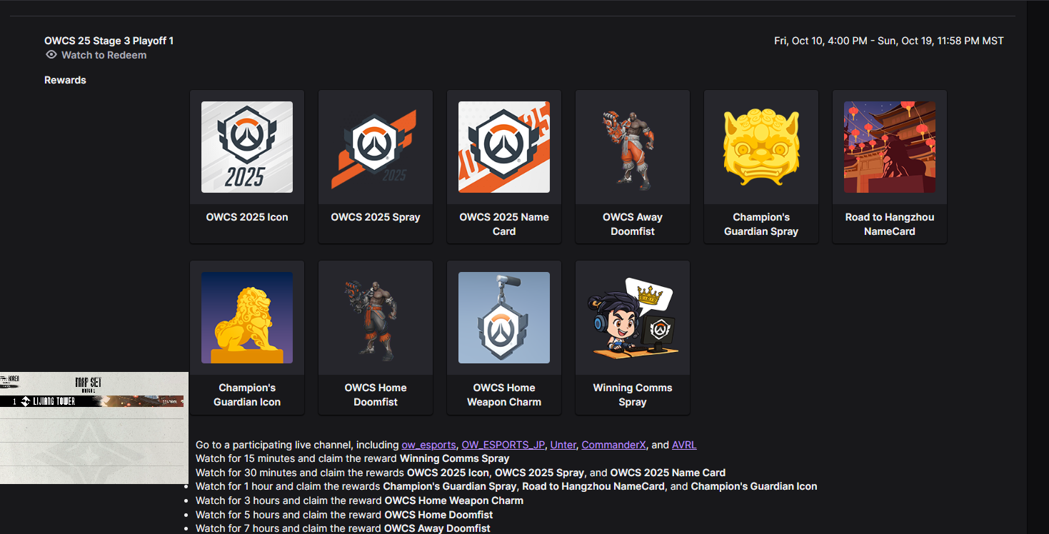Click the 'Watch for 1 hour' instruction line
The width and height of the screenshot is (1049, 534).
(x=506, y=486)
